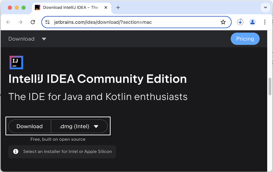Focus the jetbrains.com URL address field
Image resolution: width=273 pixels, height=172 pixels.
pos(136,22)
